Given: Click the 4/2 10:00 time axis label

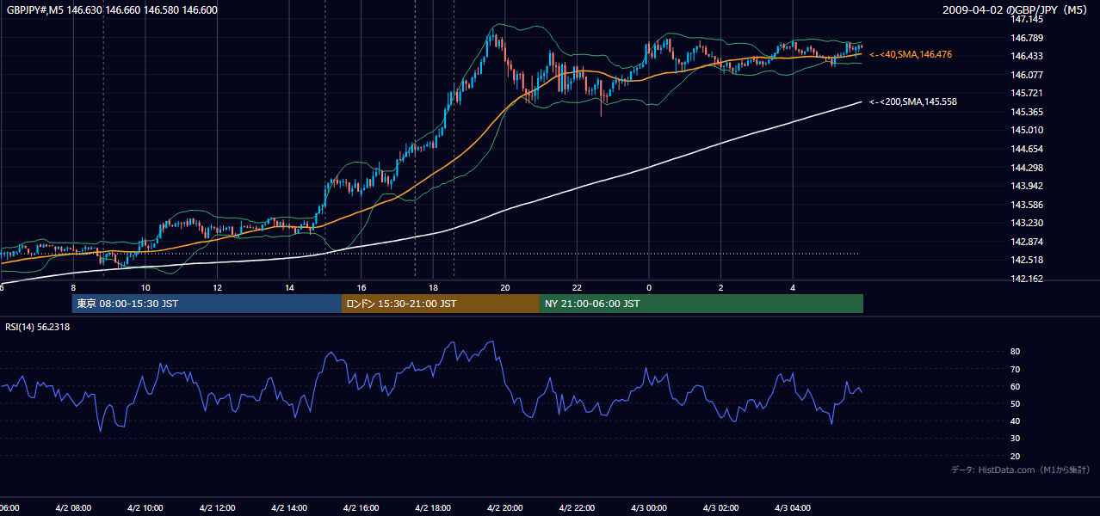Looking at the screenshot, I should [x=145, y=508].
